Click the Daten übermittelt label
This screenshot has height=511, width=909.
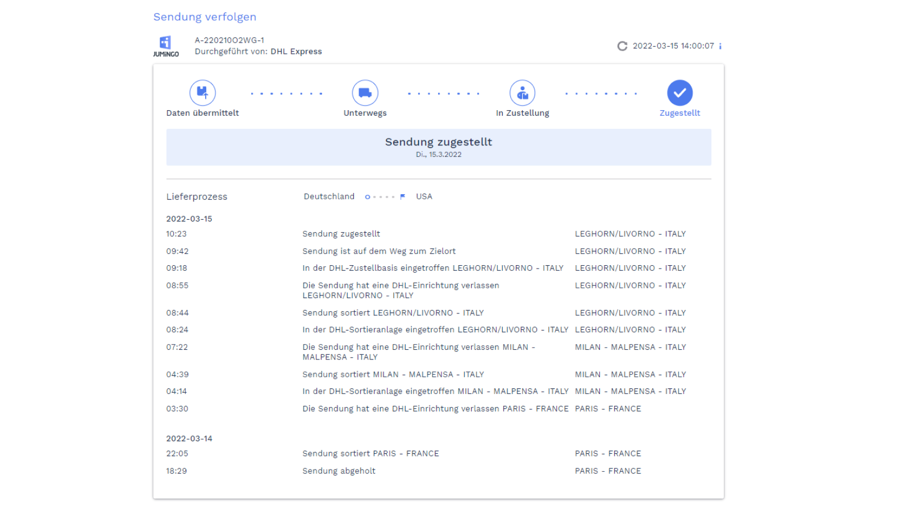coord(202,113)
